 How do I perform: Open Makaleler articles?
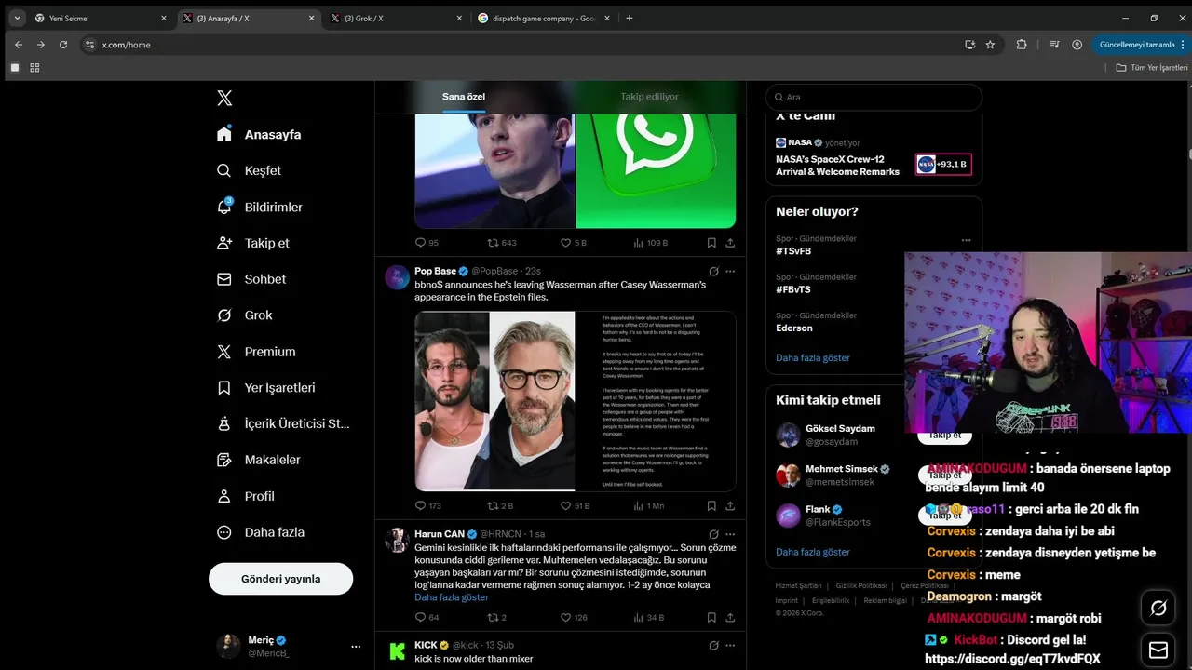[x=258, y=460]
